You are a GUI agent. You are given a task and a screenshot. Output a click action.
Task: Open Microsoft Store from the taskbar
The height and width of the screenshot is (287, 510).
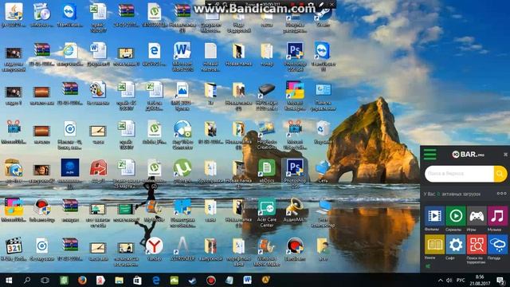click(x=137, y=280)
